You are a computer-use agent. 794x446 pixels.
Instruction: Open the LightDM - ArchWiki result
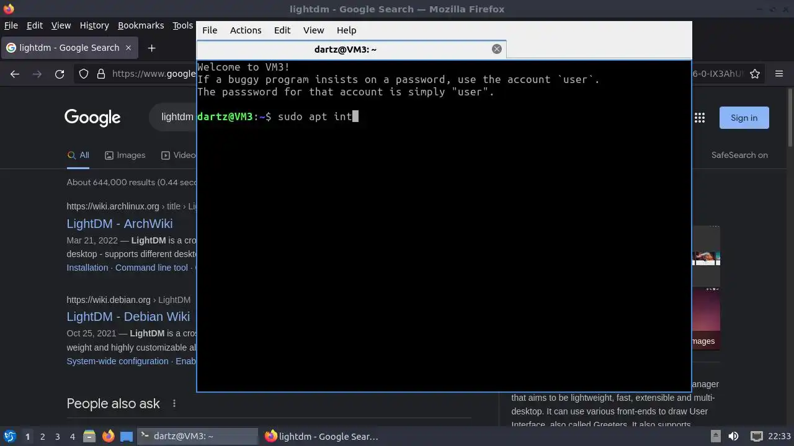[120, 224]
